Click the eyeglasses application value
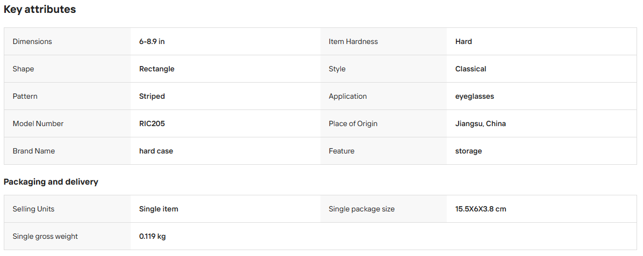 point(475,96)
